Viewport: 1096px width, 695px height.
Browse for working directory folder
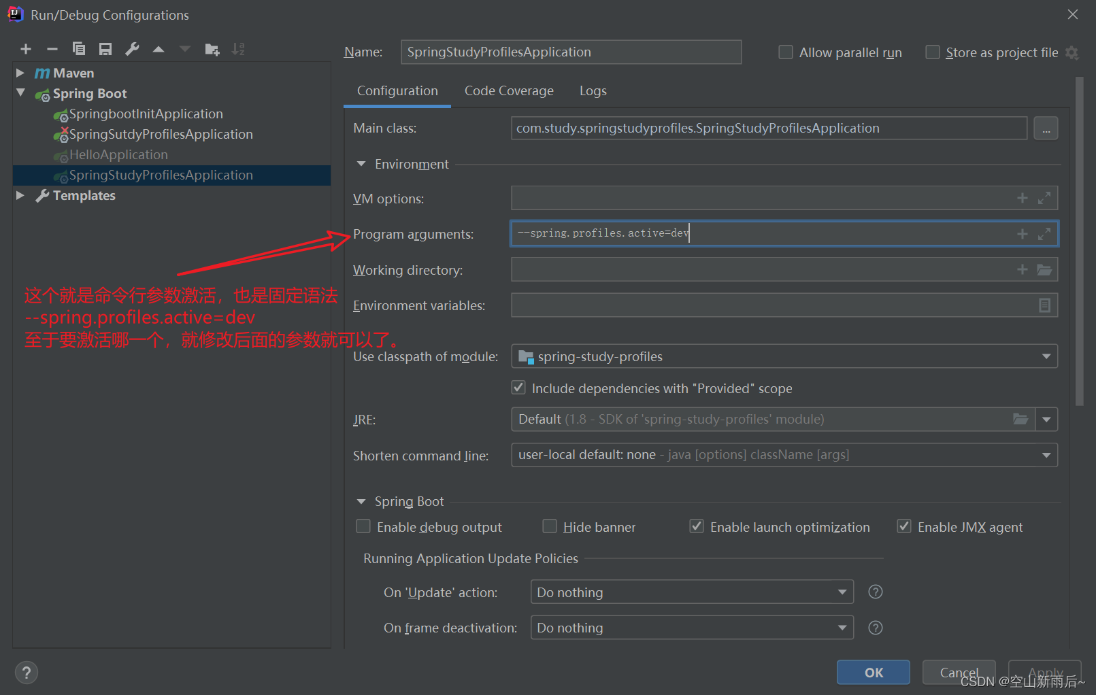pyautogui.click(x=1044, y=270)
